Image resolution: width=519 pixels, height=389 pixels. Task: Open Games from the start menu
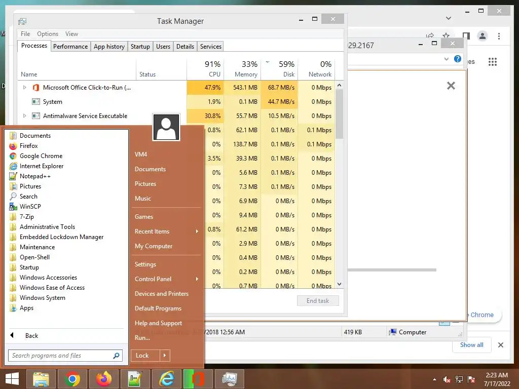[144, 217]
